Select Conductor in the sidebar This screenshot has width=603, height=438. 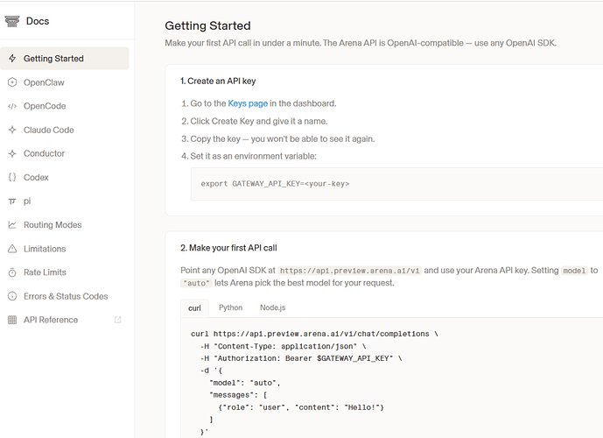pyautogui.click(x=65, y=153)
